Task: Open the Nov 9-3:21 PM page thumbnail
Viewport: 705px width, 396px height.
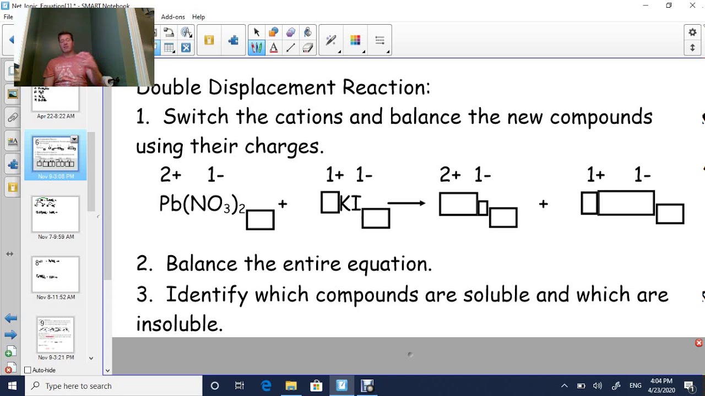Action: pos(56,335)
